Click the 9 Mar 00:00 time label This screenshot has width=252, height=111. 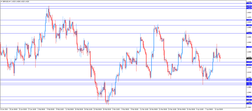(x=134, y=109)
